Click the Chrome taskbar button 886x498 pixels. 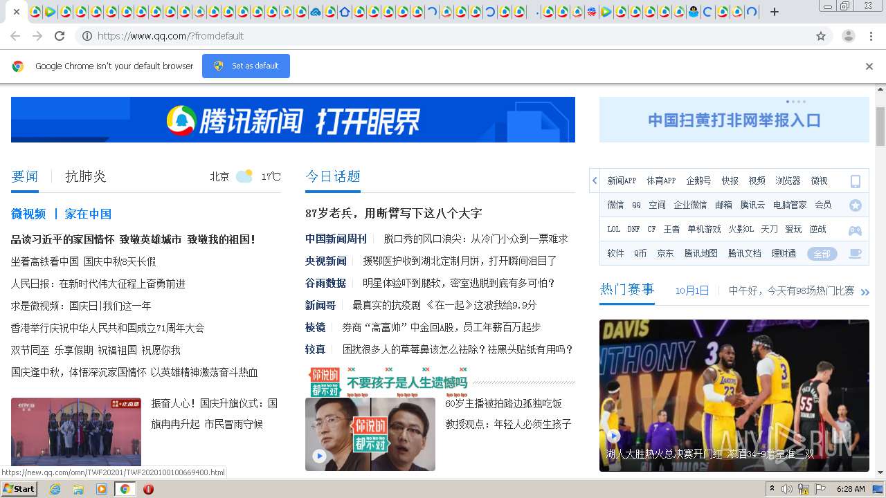pyautogui.click(x=125, y=489)
